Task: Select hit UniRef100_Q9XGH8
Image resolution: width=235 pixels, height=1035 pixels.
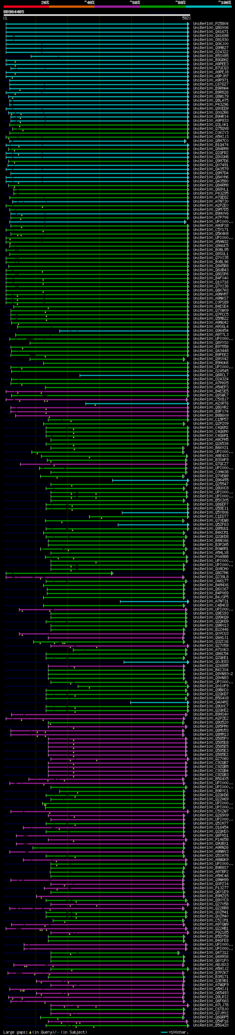Action: [x=210, y=157]
